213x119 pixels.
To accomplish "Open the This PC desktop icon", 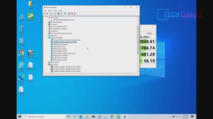I will [21, 17].
